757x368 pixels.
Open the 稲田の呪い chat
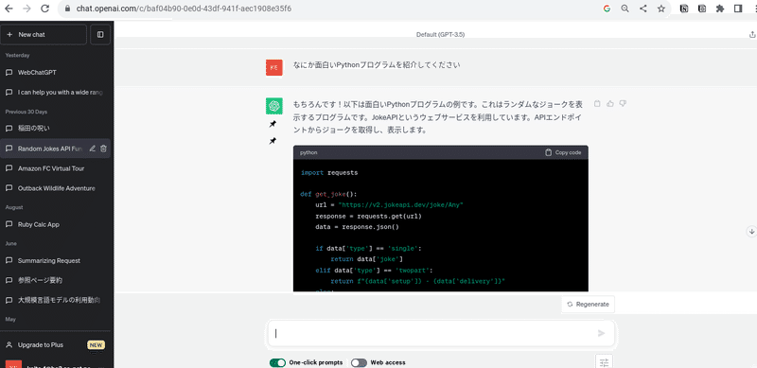pos(55,129)
